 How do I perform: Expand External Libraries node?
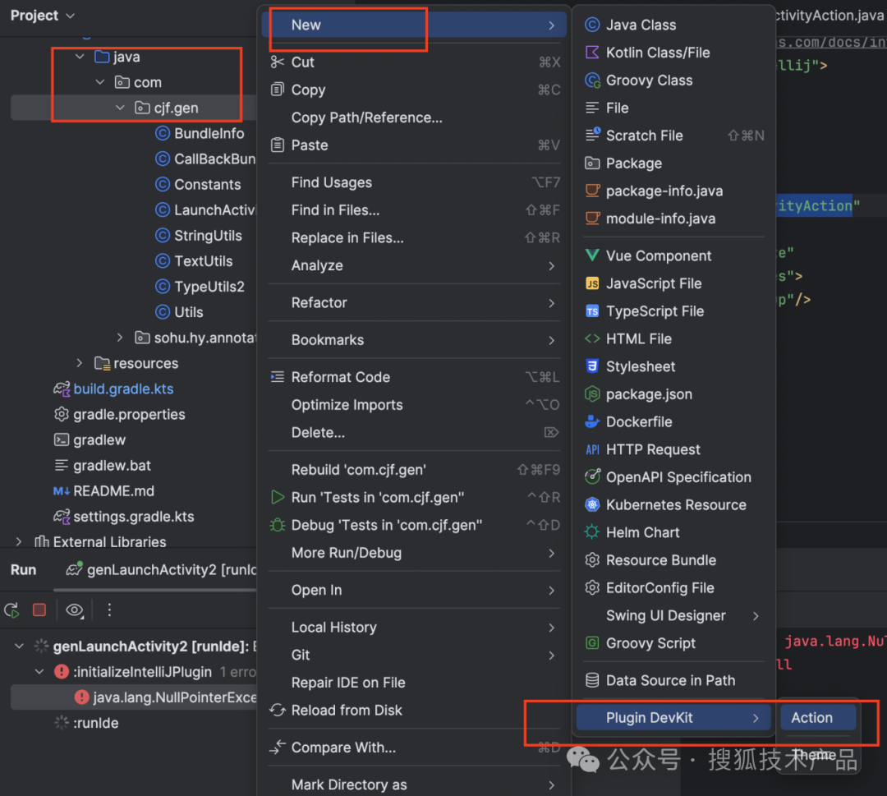19,542
